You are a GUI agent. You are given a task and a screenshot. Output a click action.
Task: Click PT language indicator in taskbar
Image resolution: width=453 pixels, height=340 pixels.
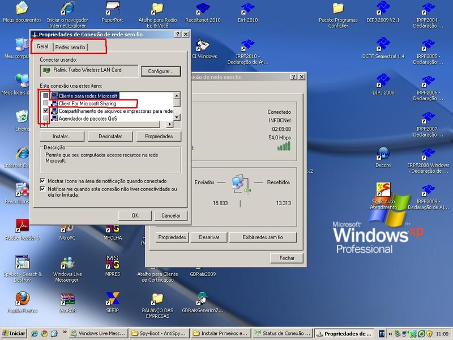382,334
